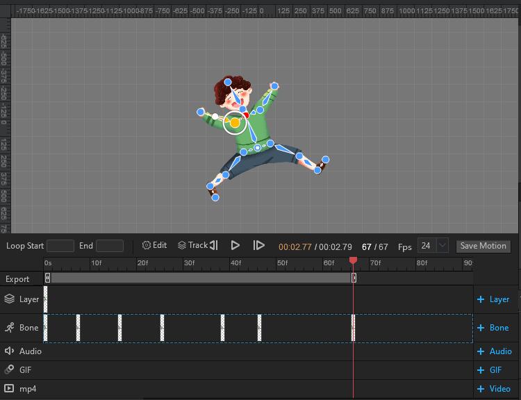Add a new Video track
Image resolution: width=521 pixels, height=400 pixels.
(x=493, y=389)
